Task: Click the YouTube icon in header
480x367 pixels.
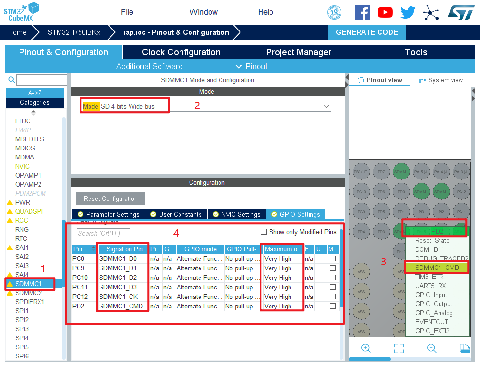Action: (385, 12)
